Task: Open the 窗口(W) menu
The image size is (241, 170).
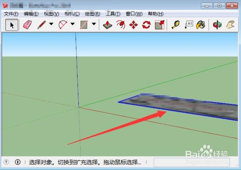Action: (134, 14)
